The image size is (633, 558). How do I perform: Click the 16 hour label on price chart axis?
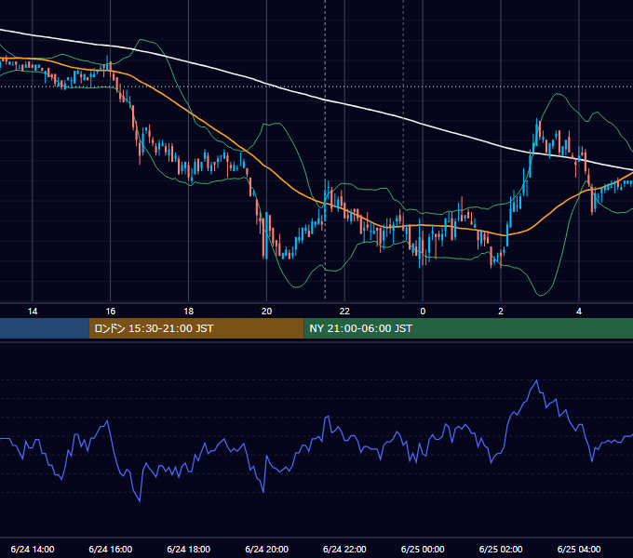pyautogui.click(x=110, y=312)
